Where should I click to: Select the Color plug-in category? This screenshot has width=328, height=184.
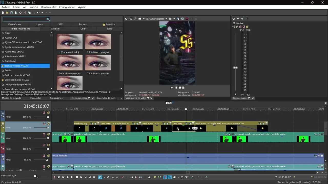coord(84,29)
